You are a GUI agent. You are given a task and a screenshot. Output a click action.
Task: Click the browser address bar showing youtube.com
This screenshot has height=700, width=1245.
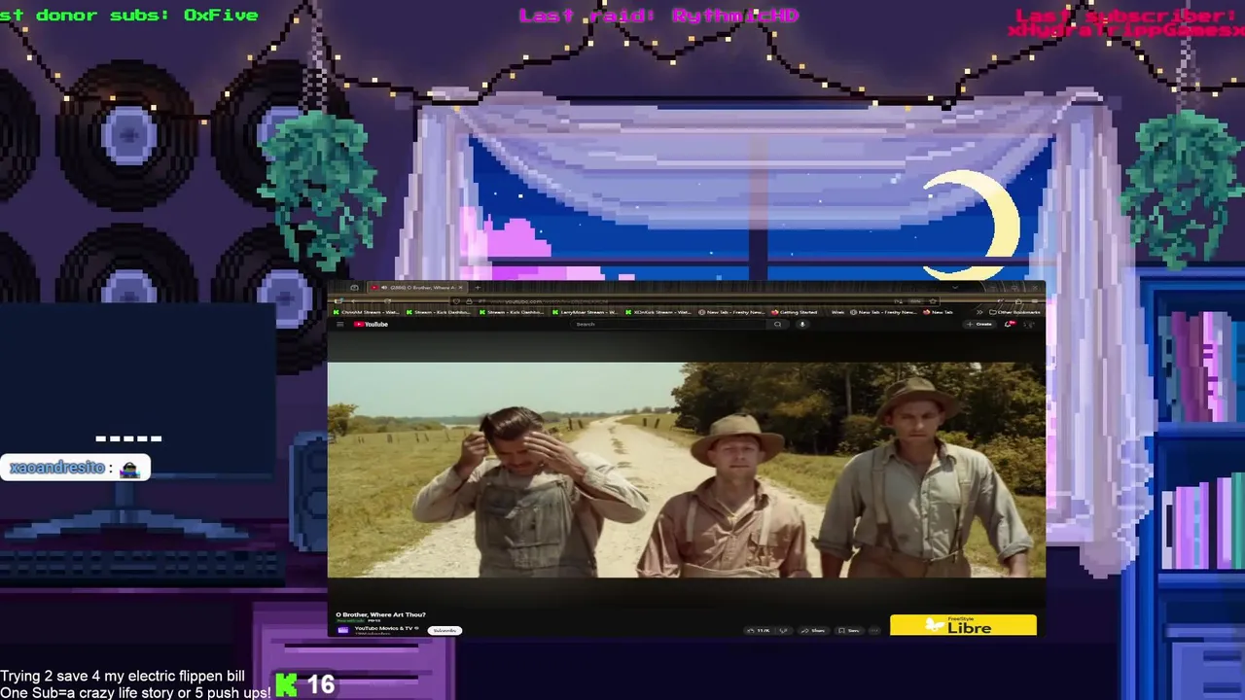click(694, 301)
